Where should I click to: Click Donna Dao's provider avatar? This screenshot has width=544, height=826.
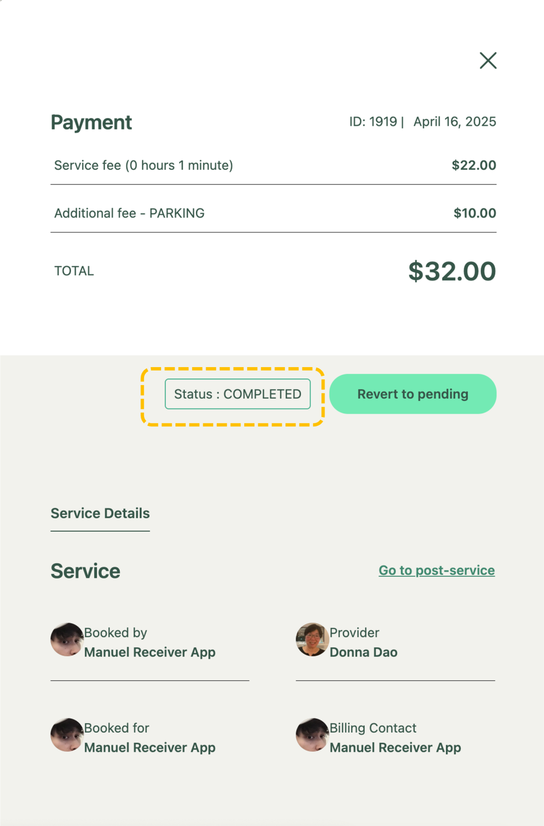pyautogui.click(x=312, y=640)
